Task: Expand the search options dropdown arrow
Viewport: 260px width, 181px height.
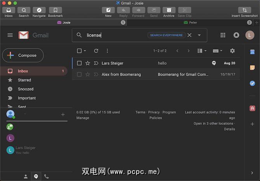Action: pyautogui.click(x=199, y=35)
